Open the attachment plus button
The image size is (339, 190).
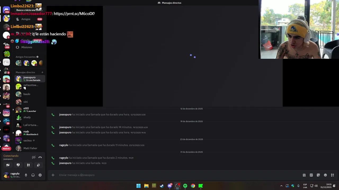[x=53, y=175]
